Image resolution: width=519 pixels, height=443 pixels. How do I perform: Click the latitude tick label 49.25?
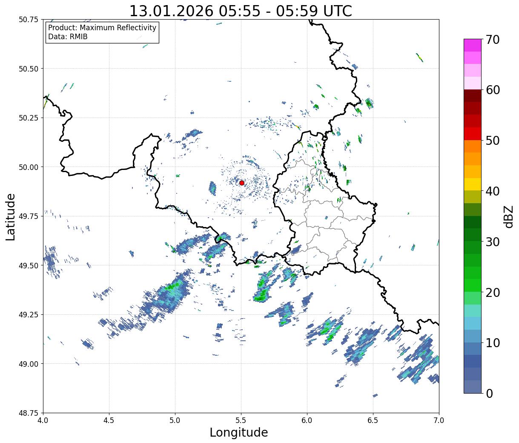(x=29, y=314)
